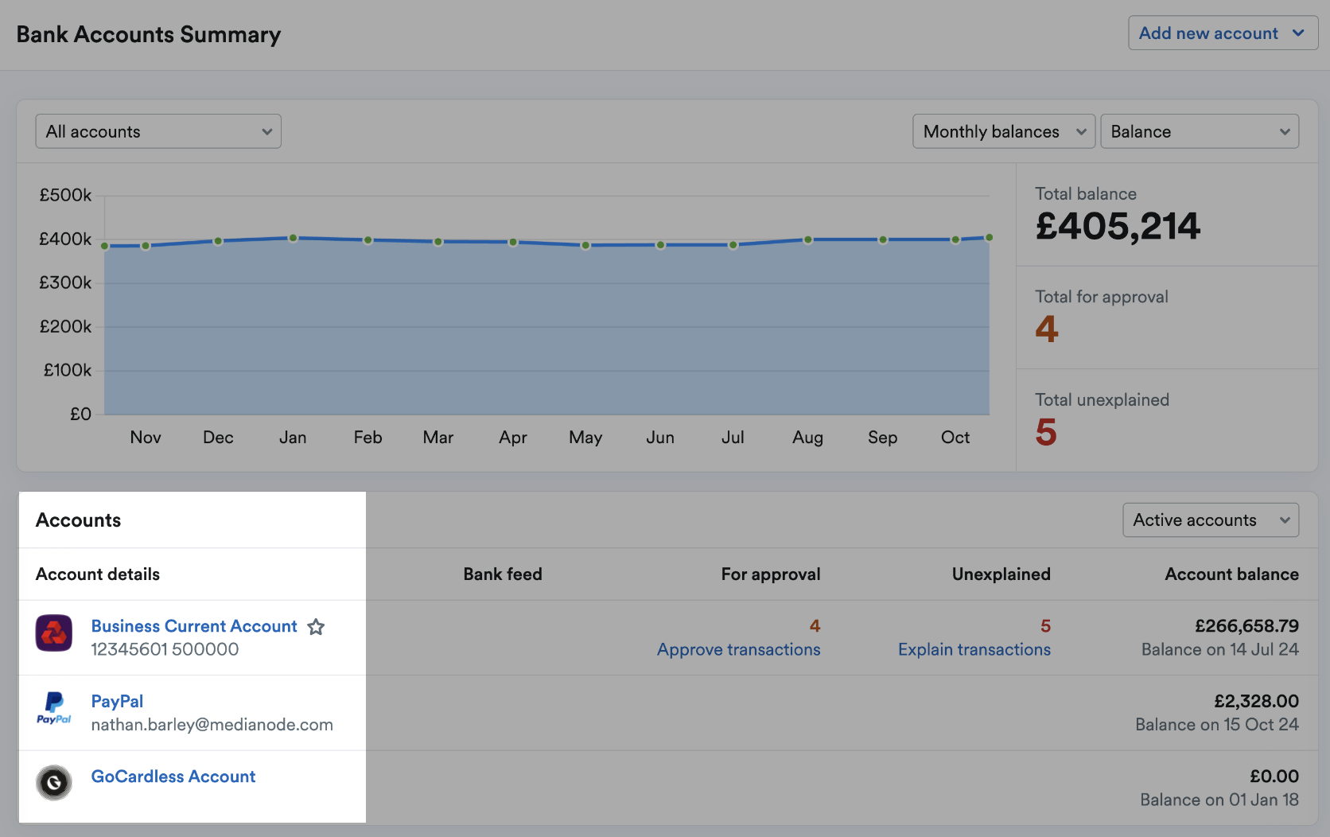Click the Total for approval count
Screen dimensions: 1330x837
(1048, 329)
